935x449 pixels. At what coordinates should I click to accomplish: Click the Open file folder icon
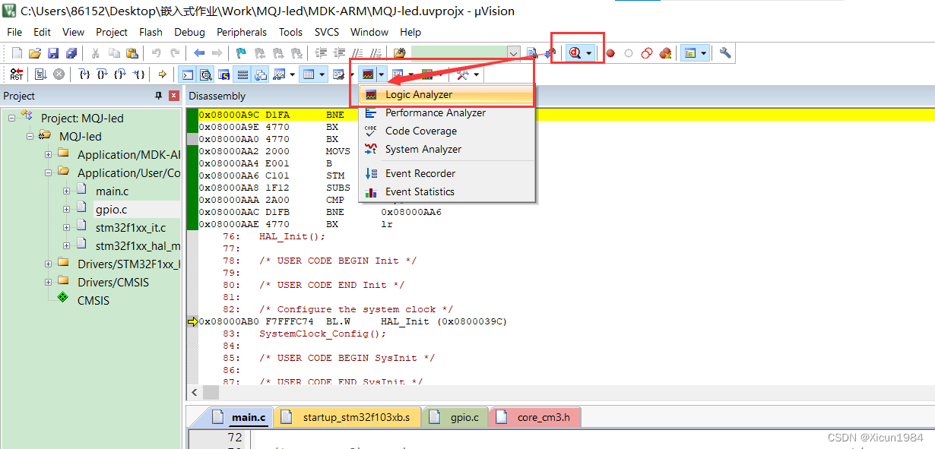coord(35,53)
